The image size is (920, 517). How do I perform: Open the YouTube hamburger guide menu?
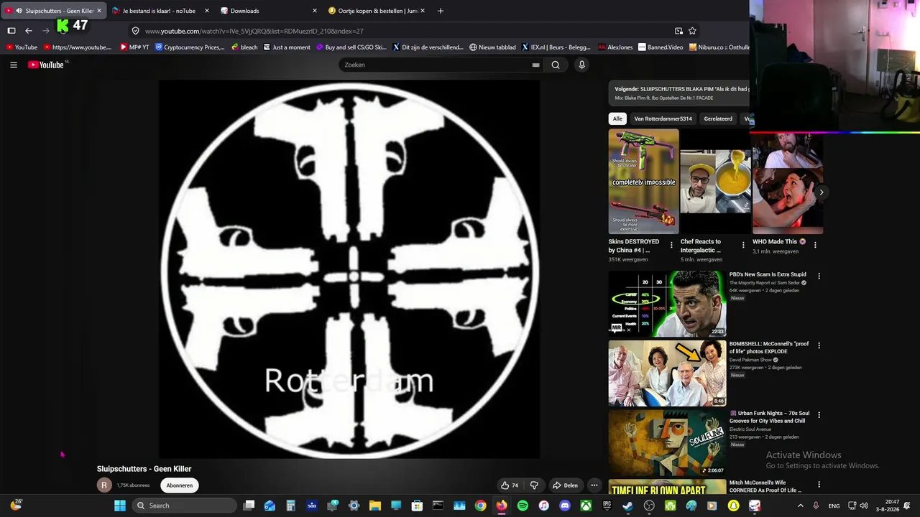click(x=13, y=65)
